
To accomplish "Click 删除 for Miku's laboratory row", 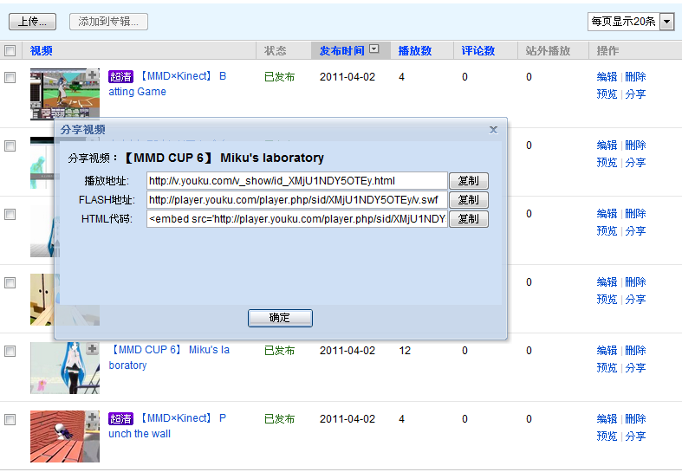I will pyautogui.click(x=635, y=351).
